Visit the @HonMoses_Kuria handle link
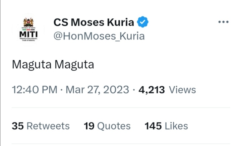The width and height of the screenshot is (239, 146). pos(99,36)
